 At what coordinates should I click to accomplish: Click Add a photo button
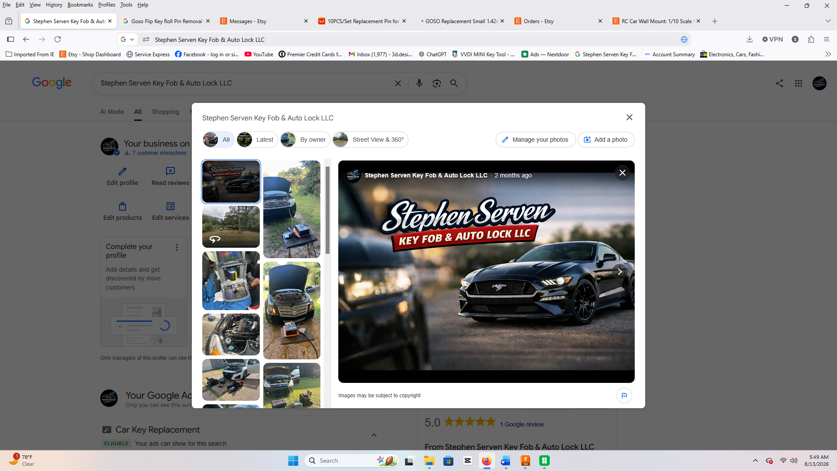click(606, 140)
